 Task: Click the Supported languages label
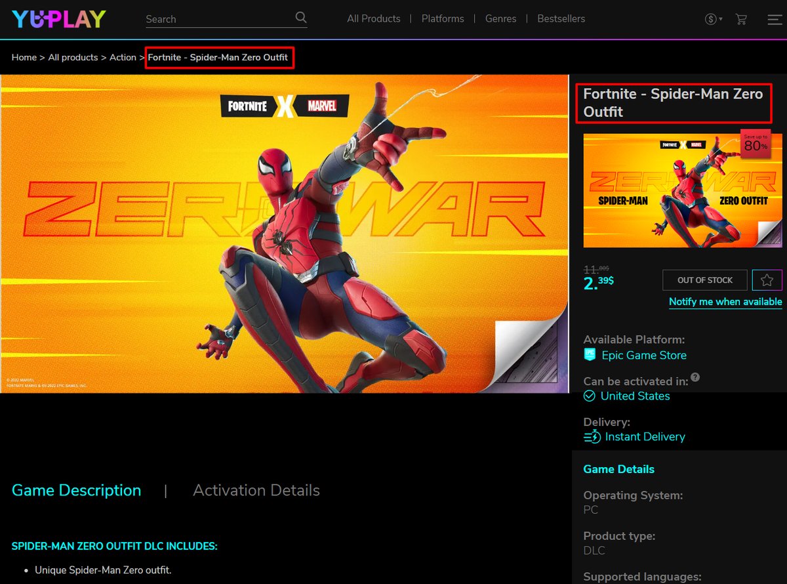642,577
